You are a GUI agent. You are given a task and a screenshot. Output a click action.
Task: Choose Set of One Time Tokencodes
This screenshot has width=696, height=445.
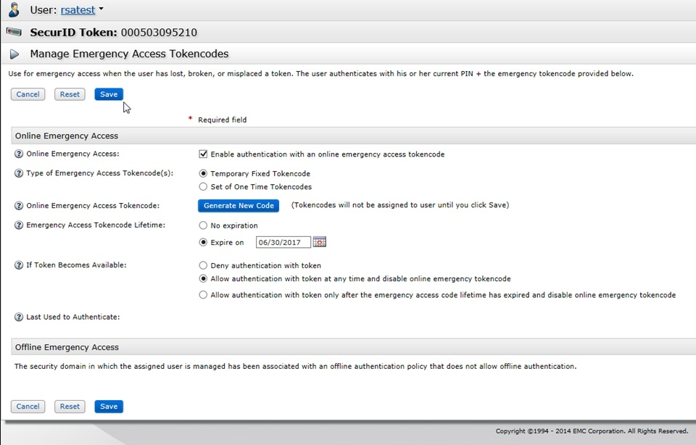204,186
